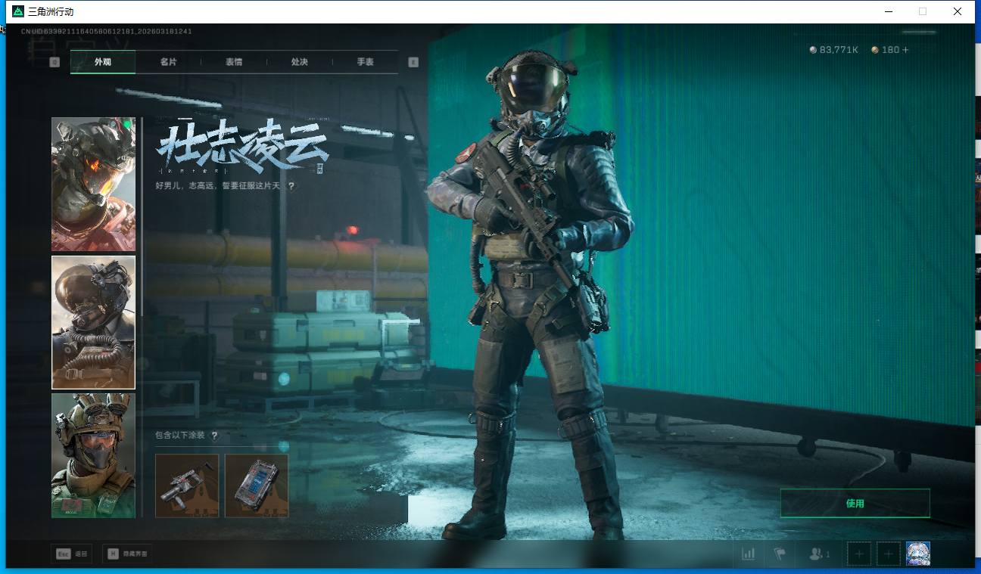Select the 手表 tab
Viewport: 981px width, 574px height.
pos(365,62)
